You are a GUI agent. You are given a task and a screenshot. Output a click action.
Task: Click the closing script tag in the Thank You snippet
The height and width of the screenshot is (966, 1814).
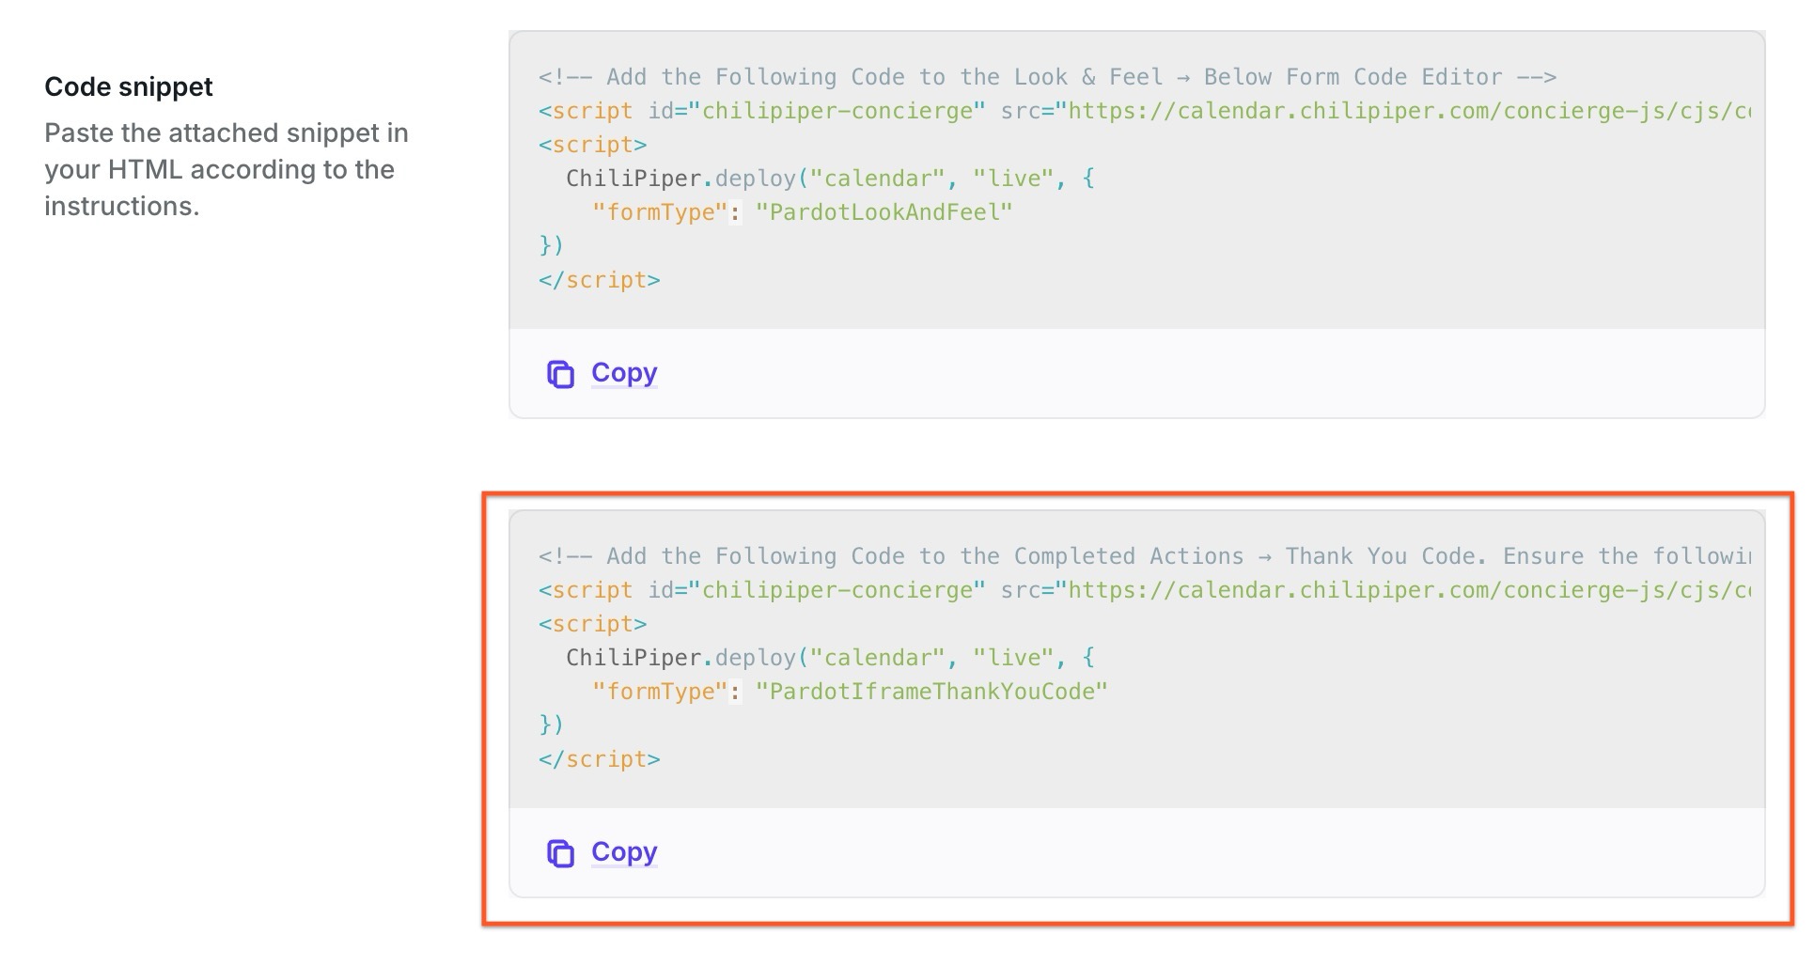599,759
